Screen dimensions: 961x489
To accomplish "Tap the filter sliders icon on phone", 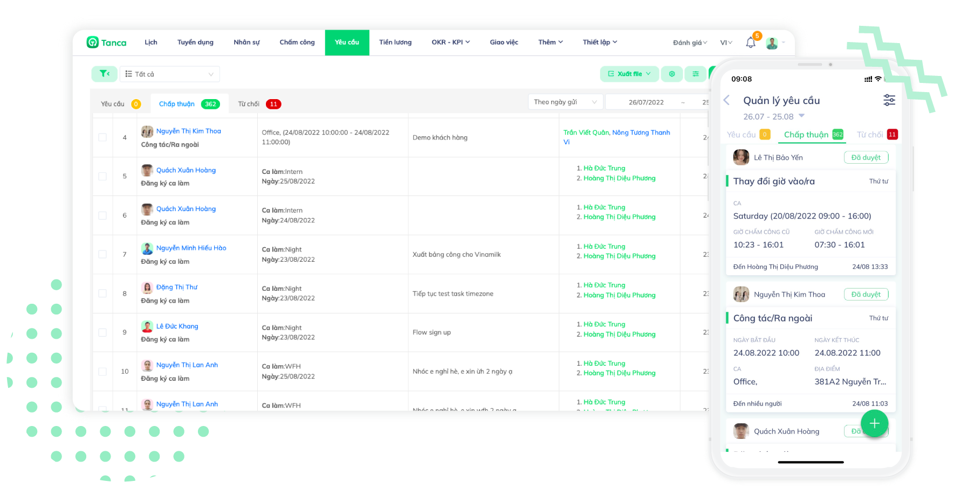I will point(889,100).
